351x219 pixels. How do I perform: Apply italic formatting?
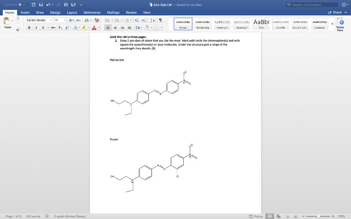pos(36,27)
